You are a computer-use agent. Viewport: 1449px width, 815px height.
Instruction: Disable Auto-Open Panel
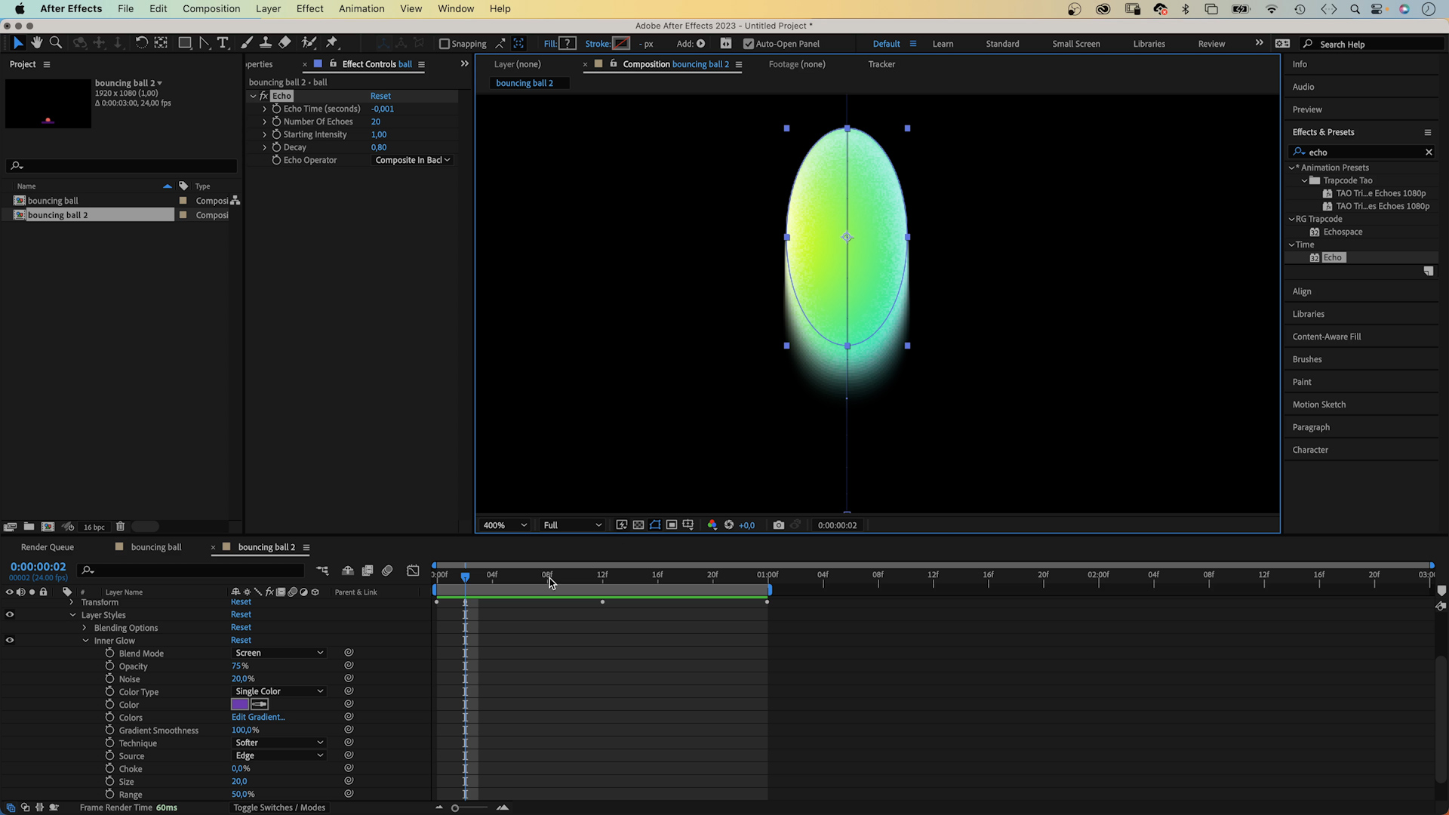[748, 44]
